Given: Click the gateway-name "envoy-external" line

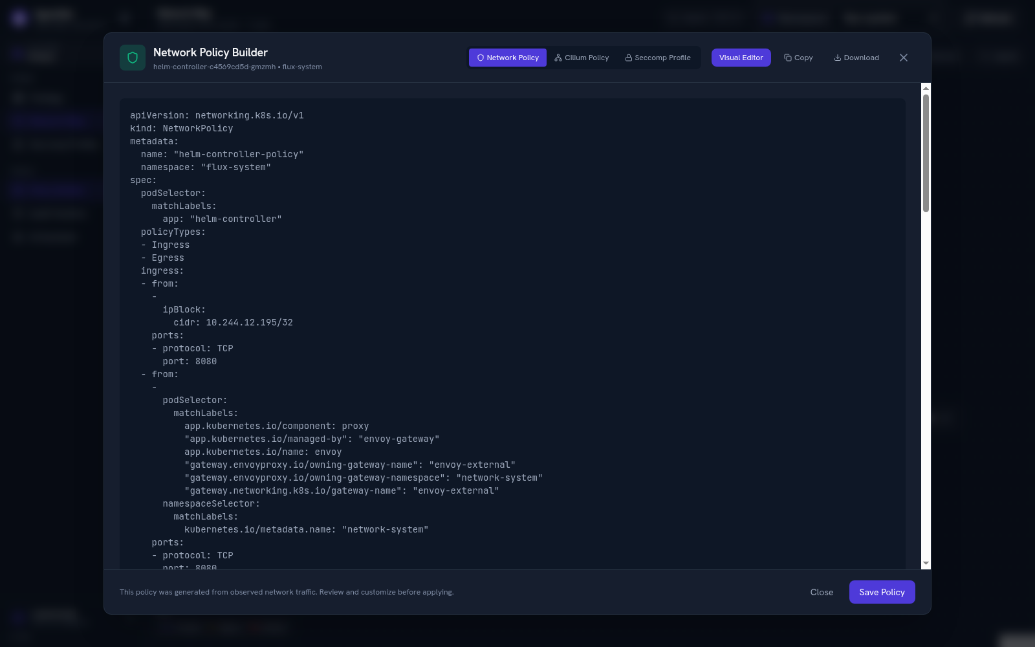Looking at the screenshot, I should [342, 490].
